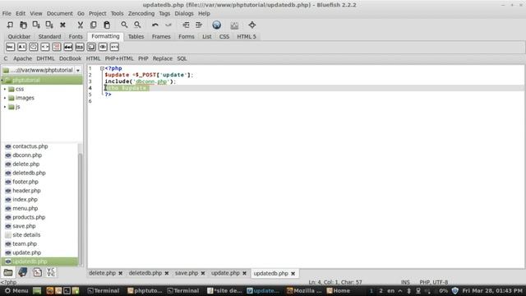Switch to the delete.php document tab
This screenshot has height=296, width=526.
tap(102, 273)
